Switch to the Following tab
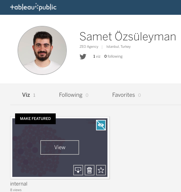181x192 pixels. (x=74, y=95)
